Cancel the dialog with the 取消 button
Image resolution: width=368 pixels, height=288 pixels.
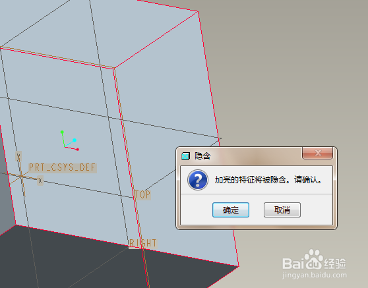282,210
